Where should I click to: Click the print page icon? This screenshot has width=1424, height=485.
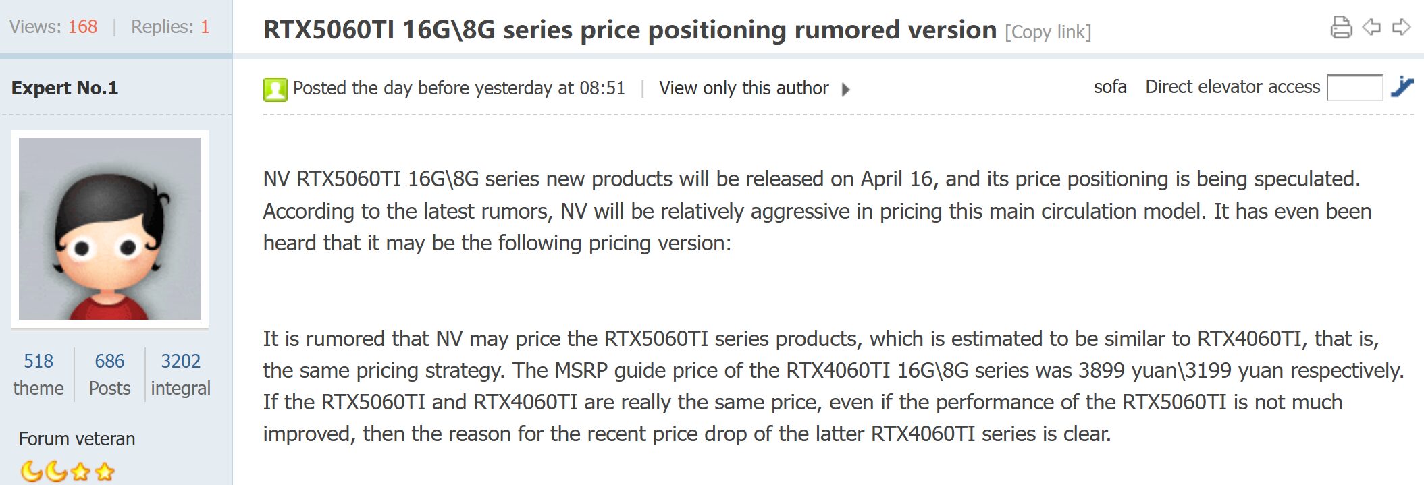click(1340, 27)
